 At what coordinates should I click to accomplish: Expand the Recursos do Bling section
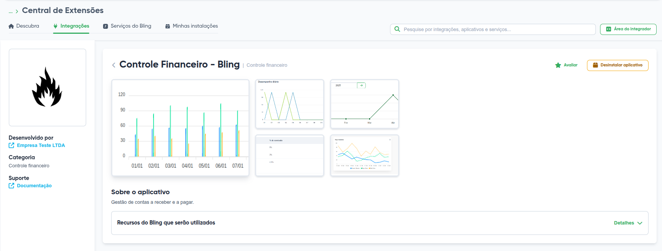(166, 223)
